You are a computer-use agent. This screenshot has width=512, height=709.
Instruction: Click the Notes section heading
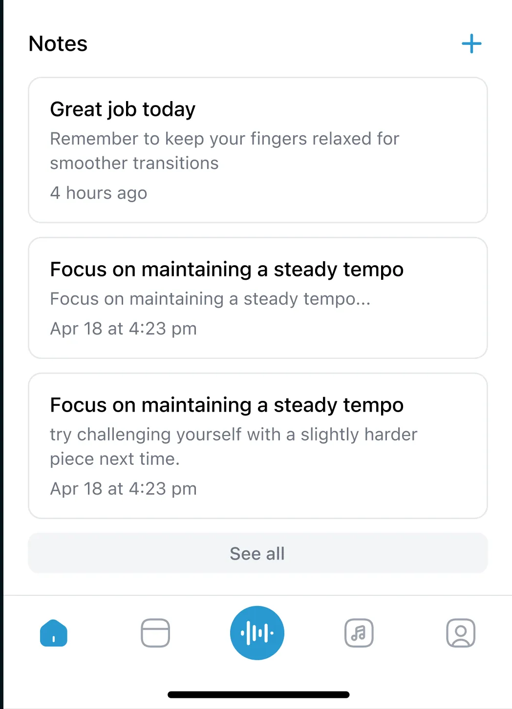pos(58,44)
